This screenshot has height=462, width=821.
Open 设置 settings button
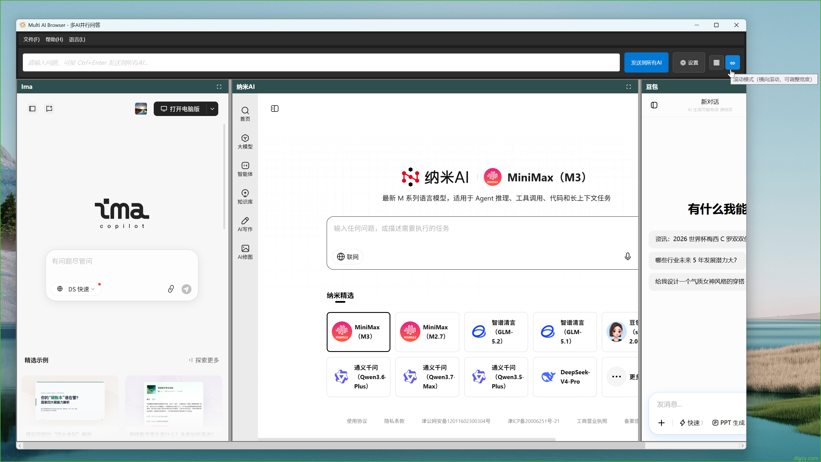689,63
